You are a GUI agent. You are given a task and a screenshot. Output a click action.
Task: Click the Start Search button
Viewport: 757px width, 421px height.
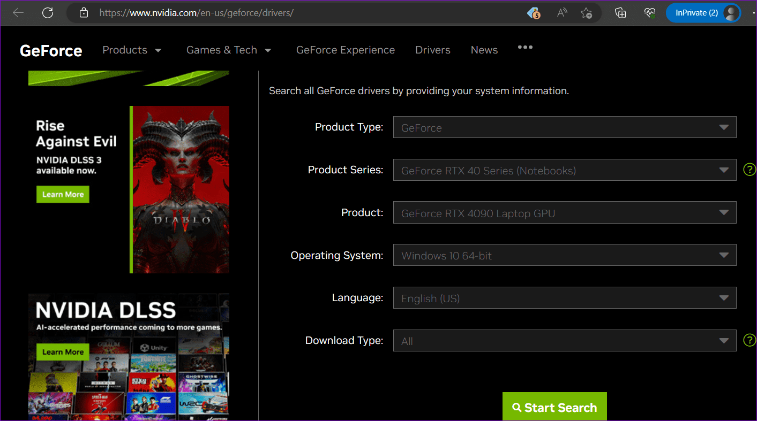tap(554, 407)
